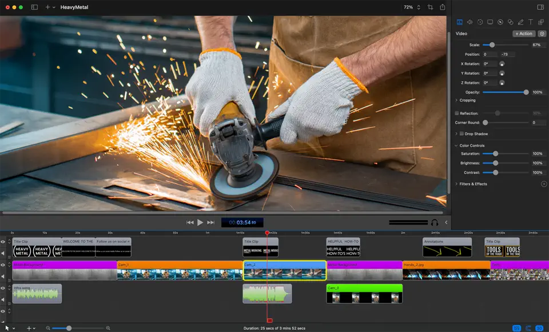Click the collapse chevron beside headphones

446,222
